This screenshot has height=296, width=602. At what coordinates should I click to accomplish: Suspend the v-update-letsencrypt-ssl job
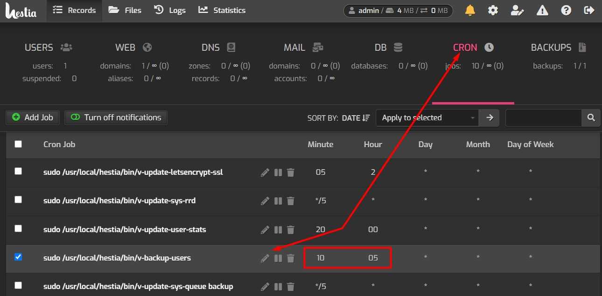coord(278,173)
